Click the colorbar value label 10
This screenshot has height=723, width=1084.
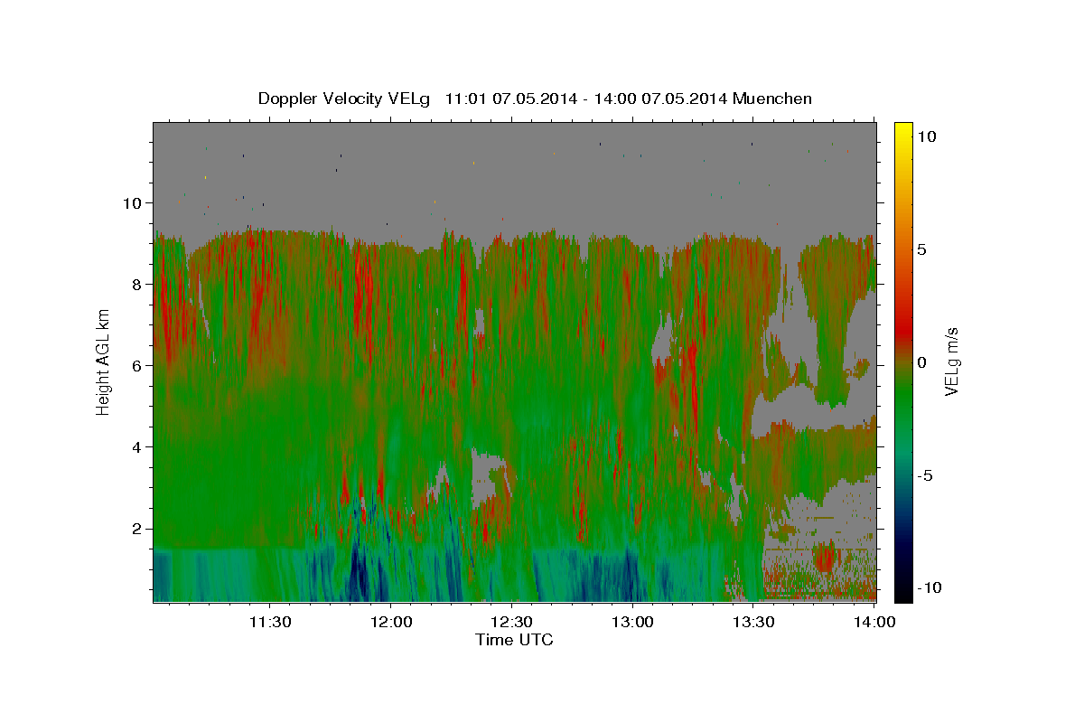[927, 136]
